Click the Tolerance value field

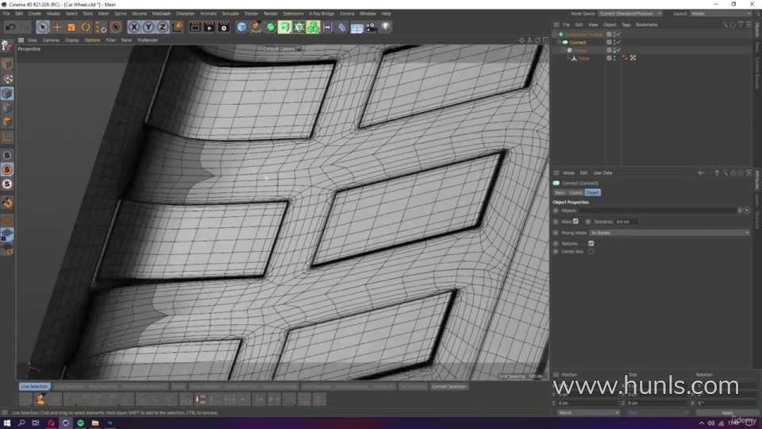[625, 222]
